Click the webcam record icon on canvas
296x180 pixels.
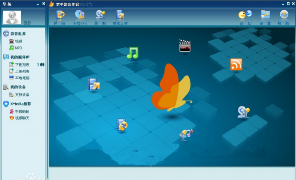(244, 112)
